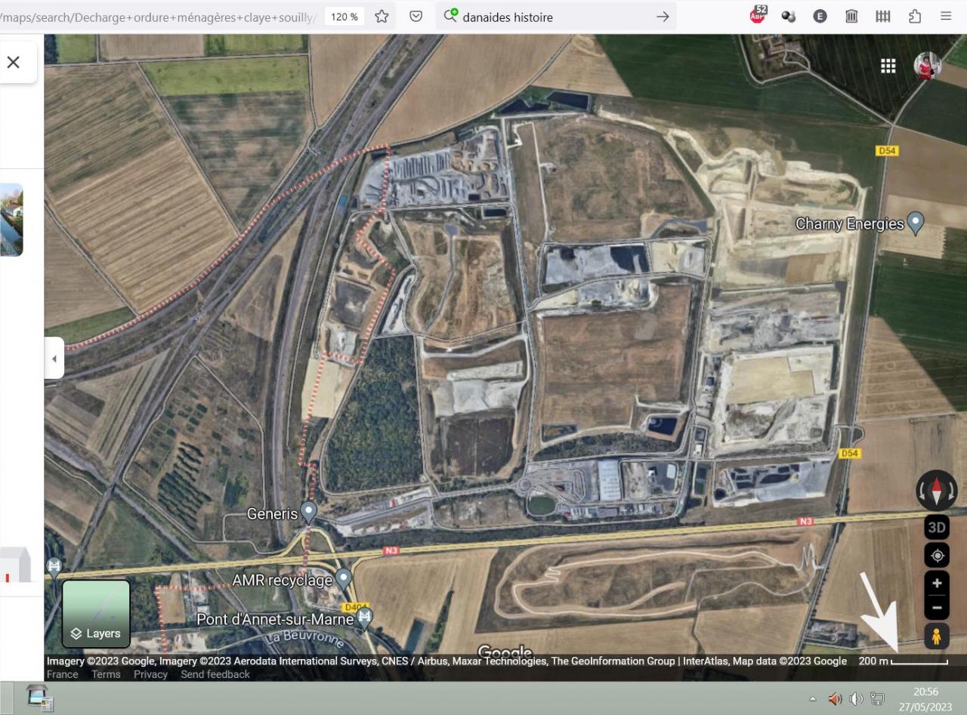The image size is (967, 715).
Task: Toggle the 3D tilt view button
Action: [x=937, y=527]
